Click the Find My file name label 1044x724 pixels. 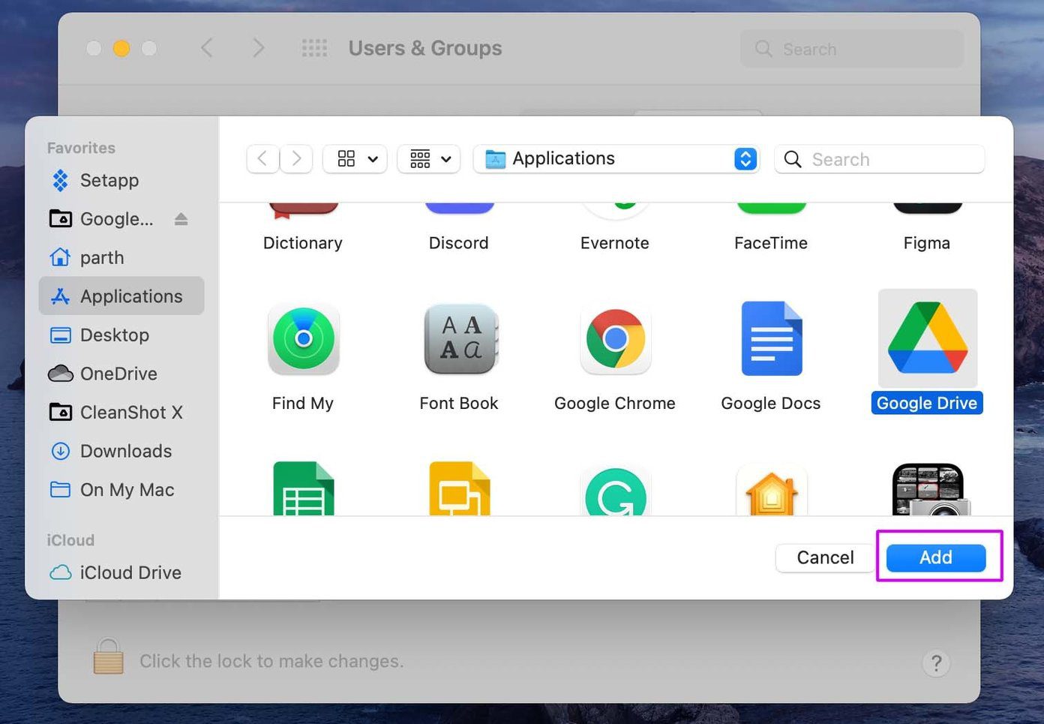pos(303,403)
